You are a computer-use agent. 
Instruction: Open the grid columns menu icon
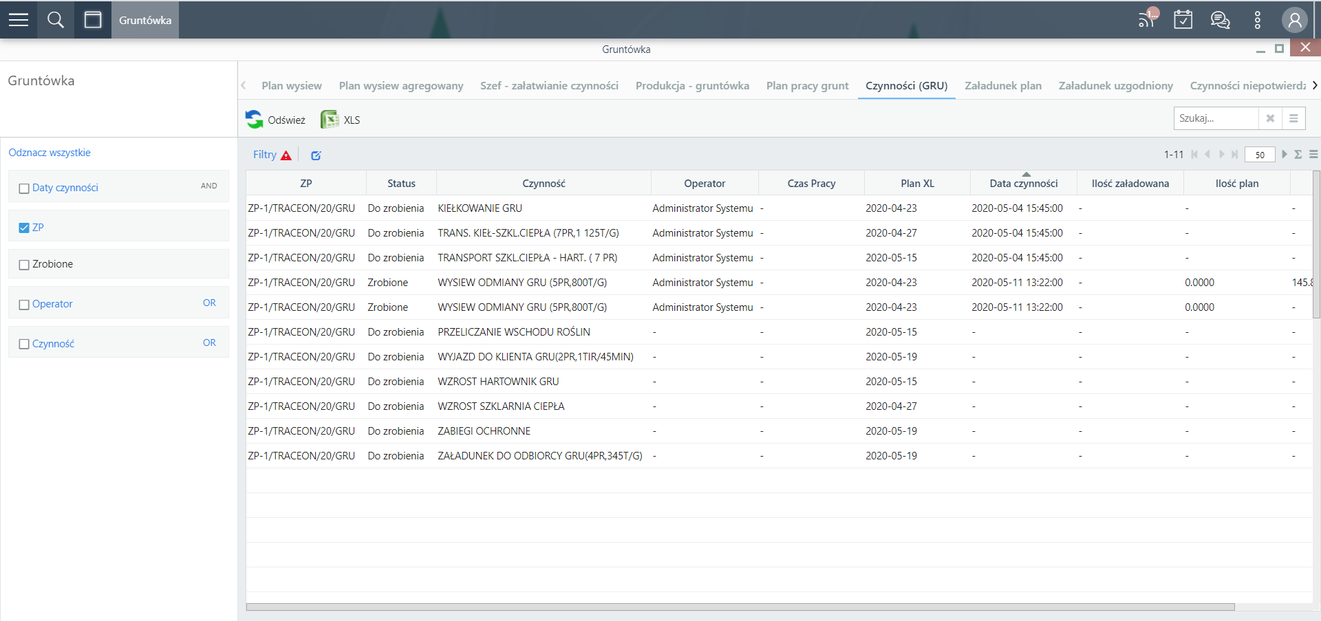(x=1313, y=155)
